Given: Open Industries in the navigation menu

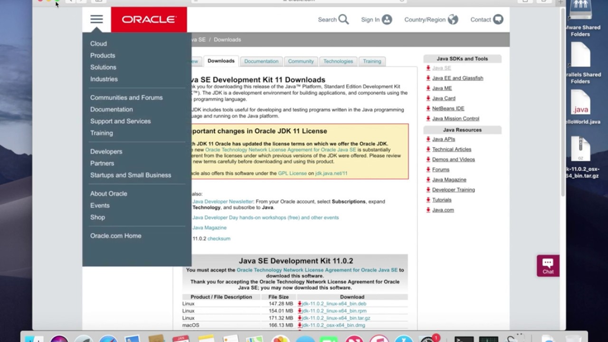Looking at the screenshot, I should pyautogui.click(x=104, y=79).
